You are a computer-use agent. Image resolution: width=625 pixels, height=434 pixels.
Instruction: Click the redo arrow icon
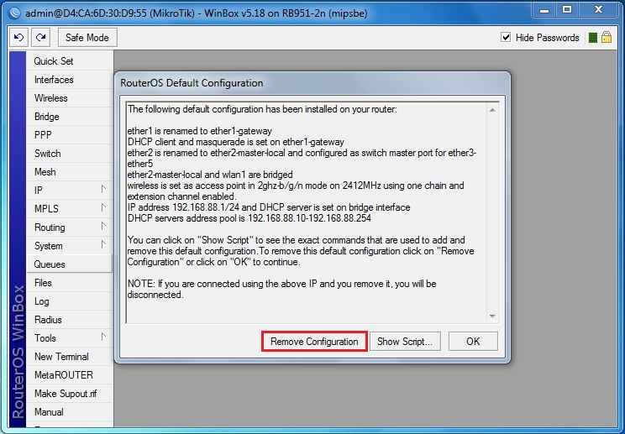[x=40, y=38]
